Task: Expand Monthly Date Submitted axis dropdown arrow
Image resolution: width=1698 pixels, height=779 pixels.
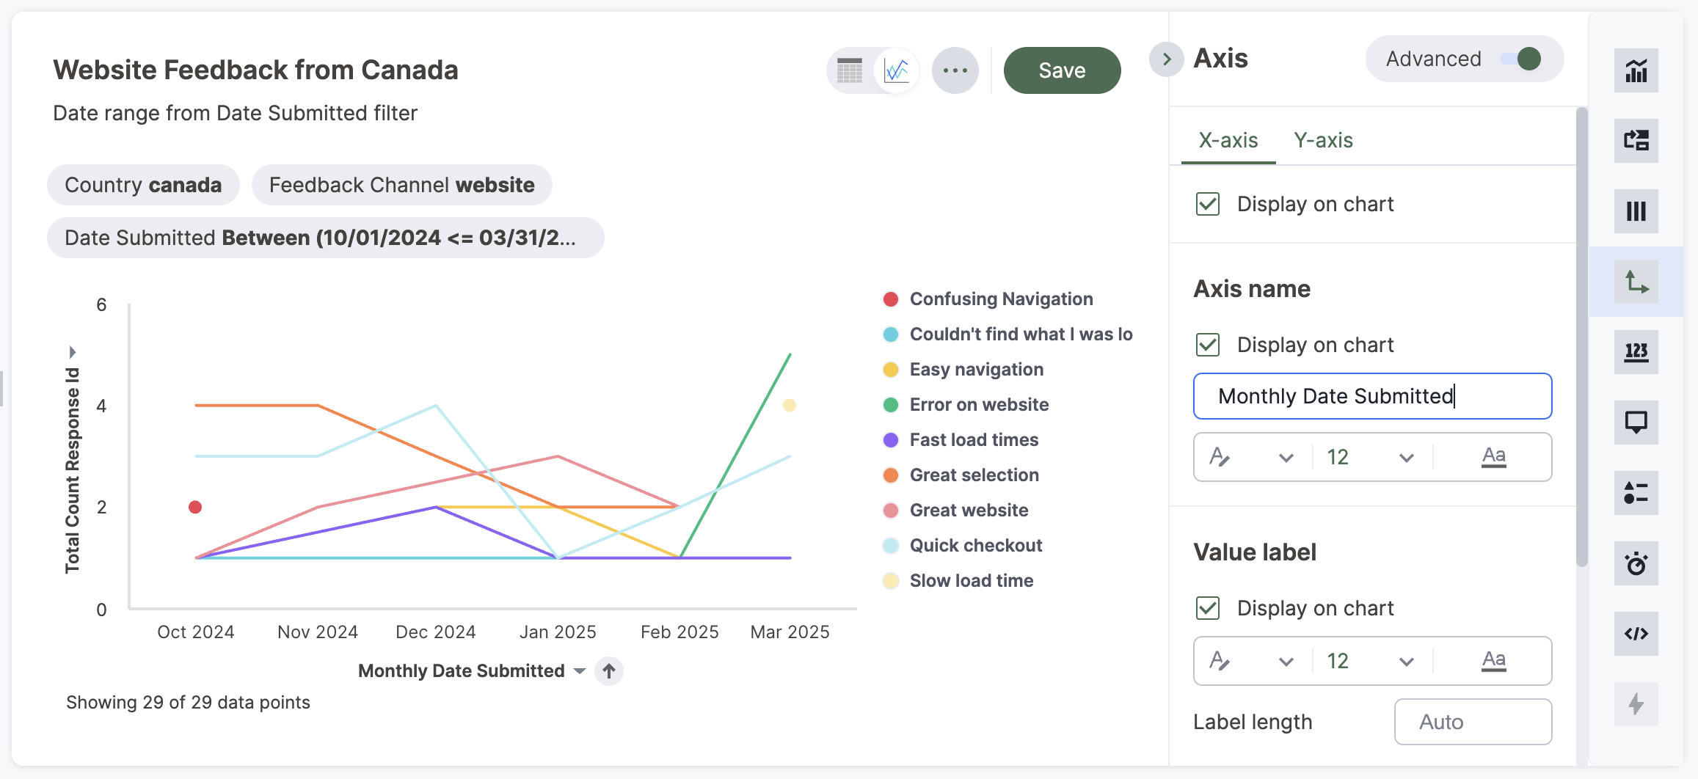Action: pos(580,670)
